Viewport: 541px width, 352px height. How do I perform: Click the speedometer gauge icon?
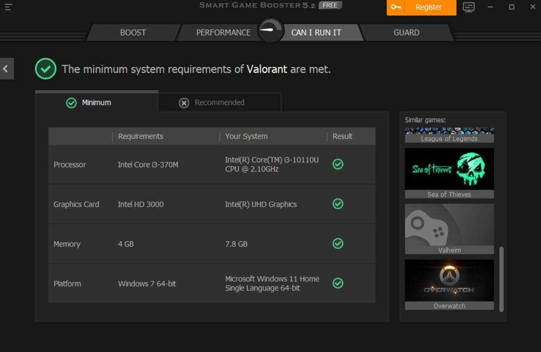tap(271, 30)
